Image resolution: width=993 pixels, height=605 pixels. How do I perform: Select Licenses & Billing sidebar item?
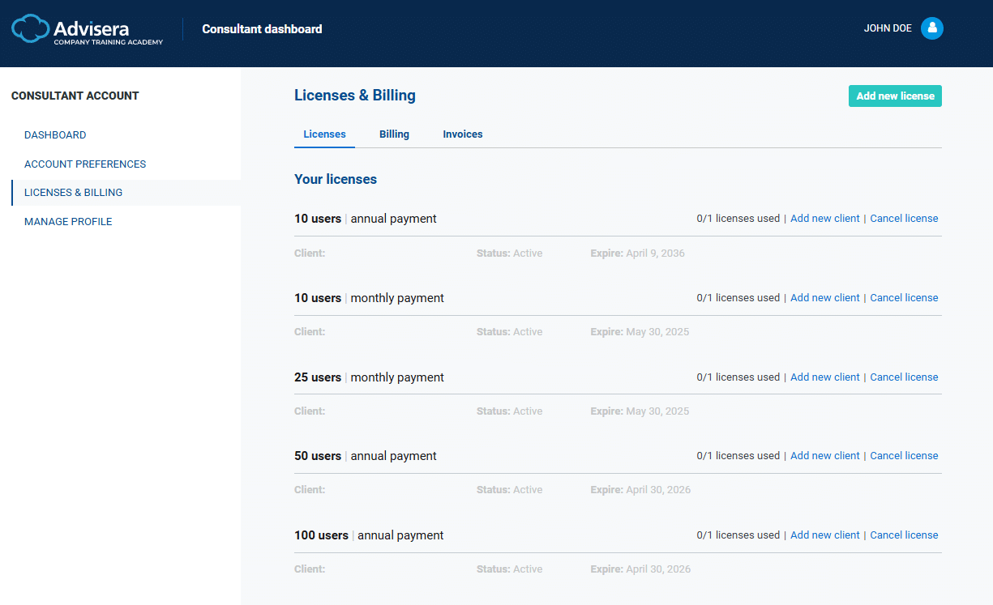tap(74, 193)
